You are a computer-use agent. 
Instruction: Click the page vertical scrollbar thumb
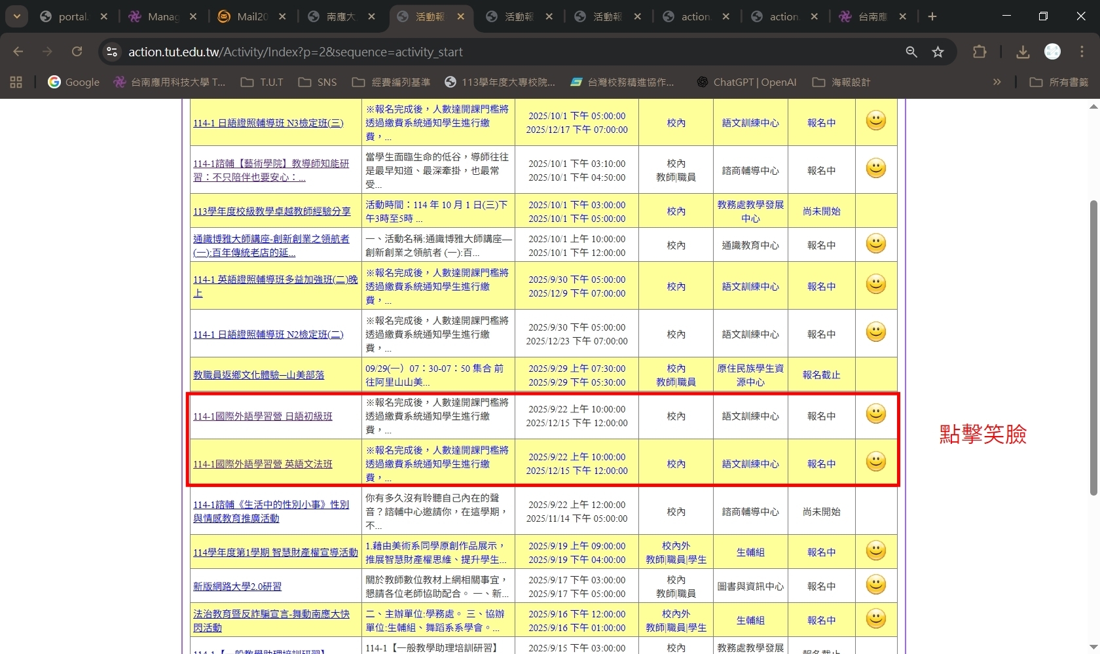coord(1093,347)
